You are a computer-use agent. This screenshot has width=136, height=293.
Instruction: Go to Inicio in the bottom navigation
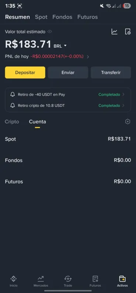point(14,281)
